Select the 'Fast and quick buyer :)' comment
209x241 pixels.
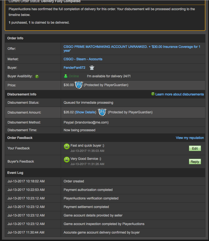(87, 146)
